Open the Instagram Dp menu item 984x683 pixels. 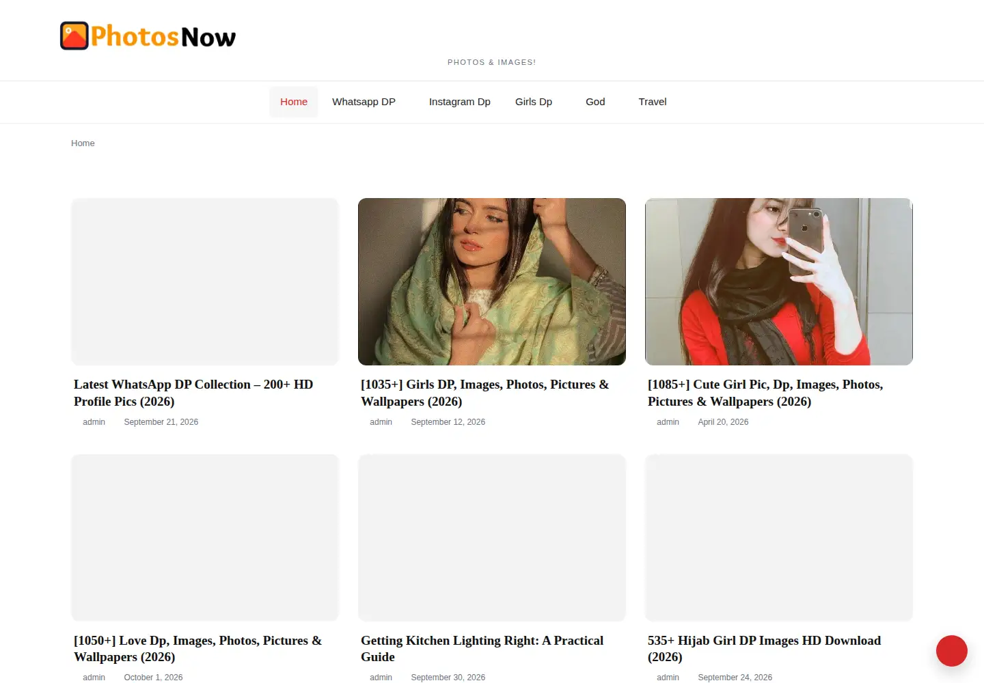460,102
